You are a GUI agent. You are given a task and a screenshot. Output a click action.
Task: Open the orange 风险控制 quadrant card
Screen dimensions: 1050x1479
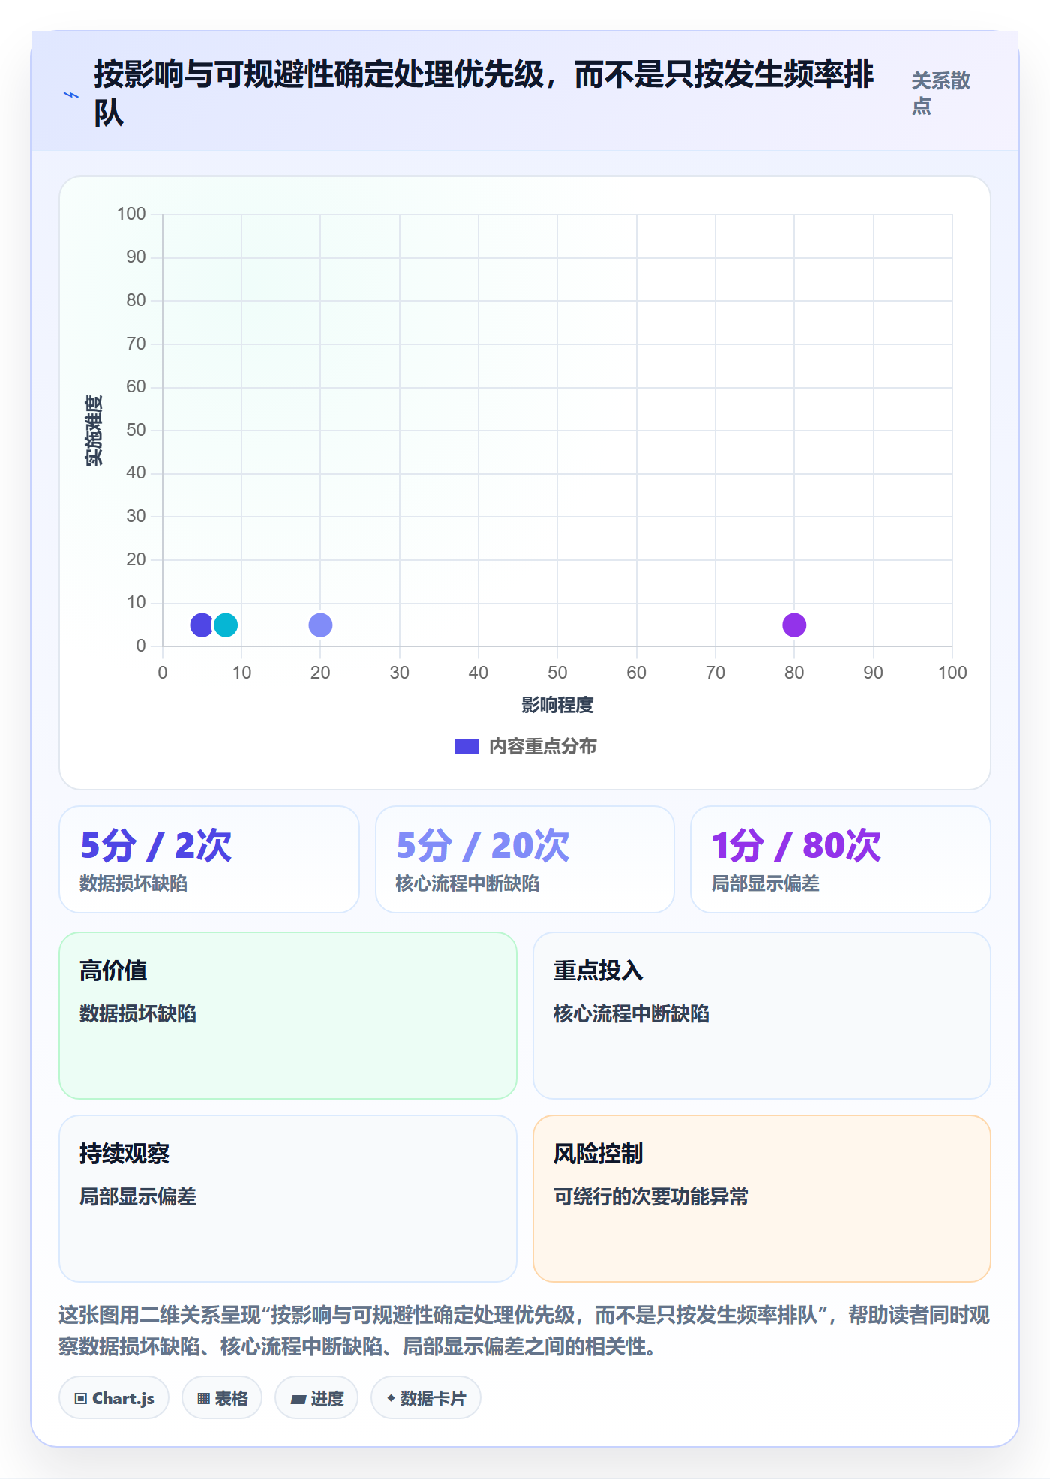[762, 1198]
